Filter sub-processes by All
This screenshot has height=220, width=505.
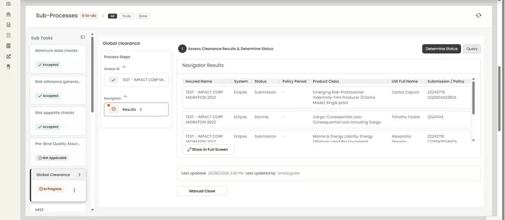coord(113,16)
